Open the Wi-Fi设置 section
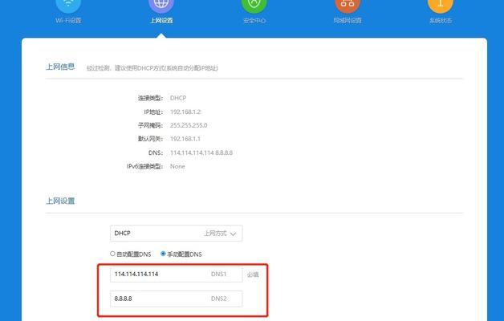The width and height of the screenshot is (504, 321). pyautogui.click(x=68, y=11)
